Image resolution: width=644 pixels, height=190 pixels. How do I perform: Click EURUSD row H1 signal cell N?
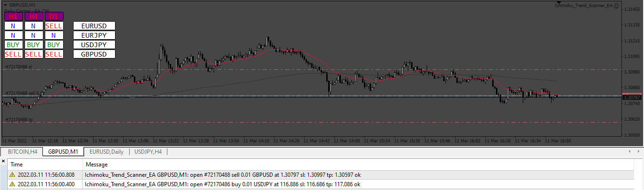[x=13, y=26]
